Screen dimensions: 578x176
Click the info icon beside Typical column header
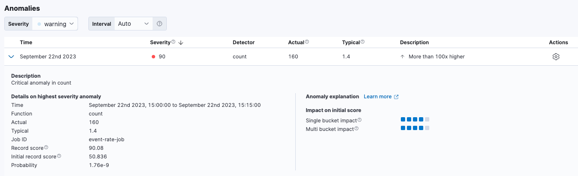click(362, 42)
